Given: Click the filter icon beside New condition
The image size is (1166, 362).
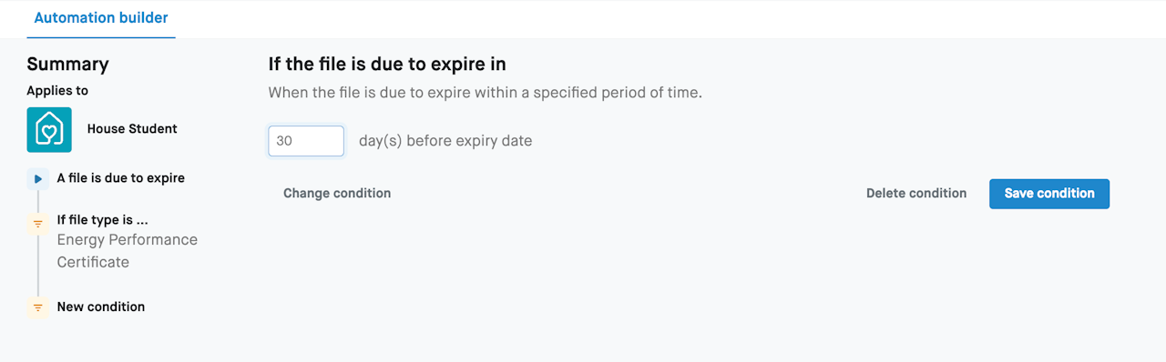Looking at the screenshot, I should (x=37, y=307).
